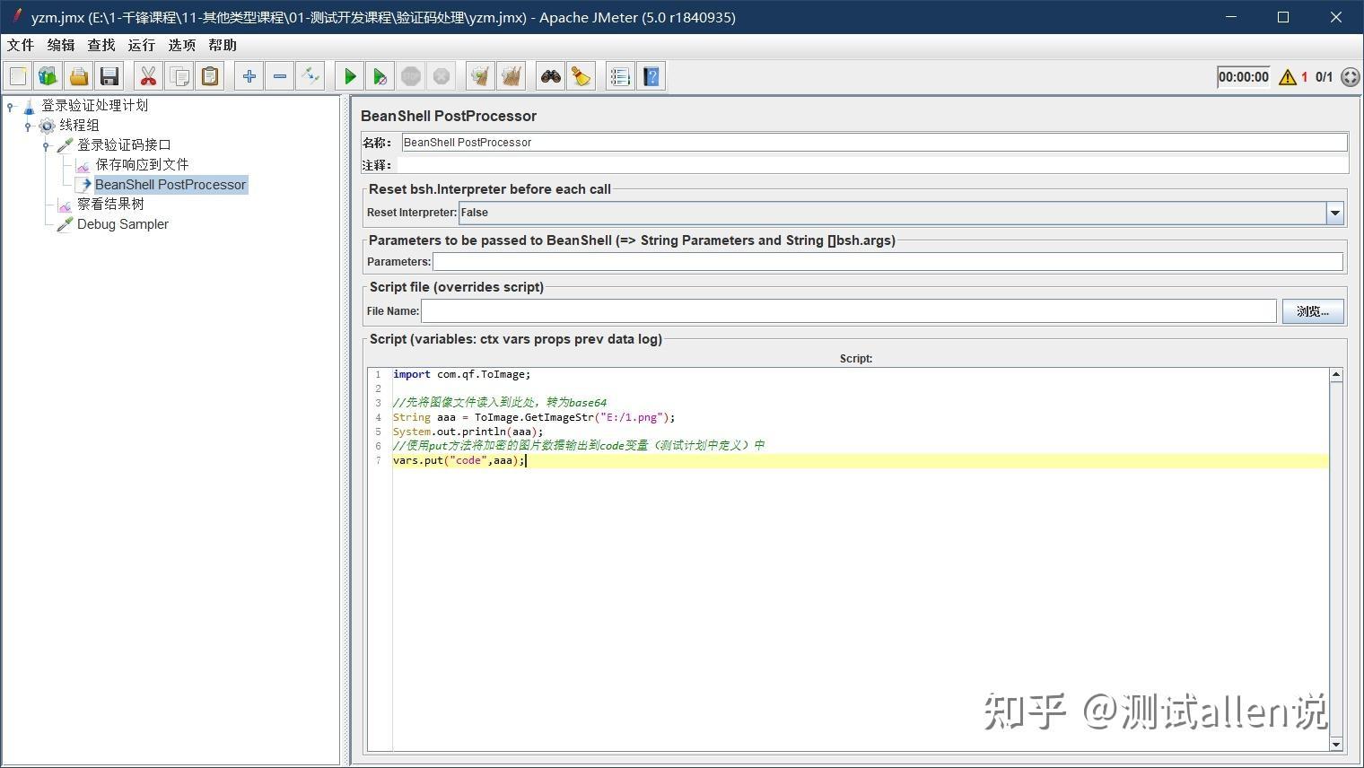
Task: Clear all results with double broom icon
Action: click(x=511, y=76)
